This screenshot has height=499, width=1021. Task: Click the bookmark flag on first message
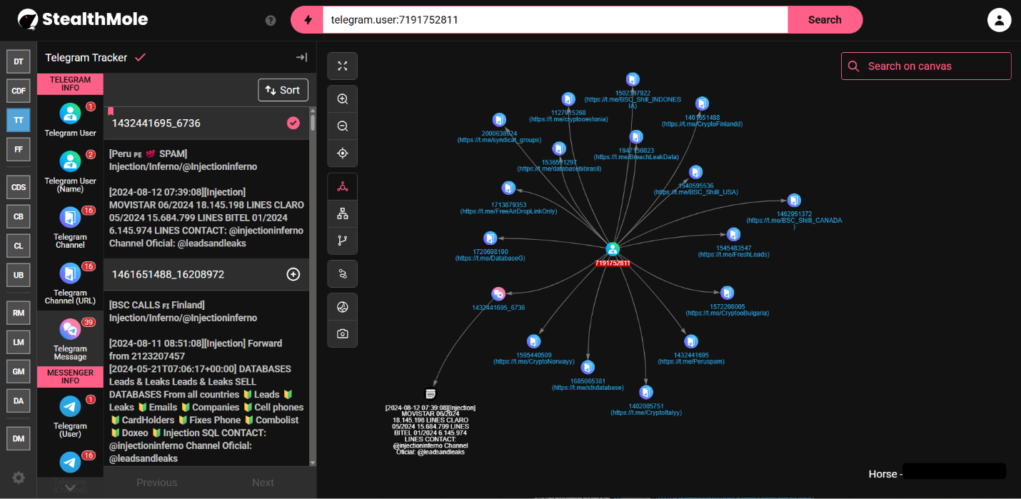point(111,111)
